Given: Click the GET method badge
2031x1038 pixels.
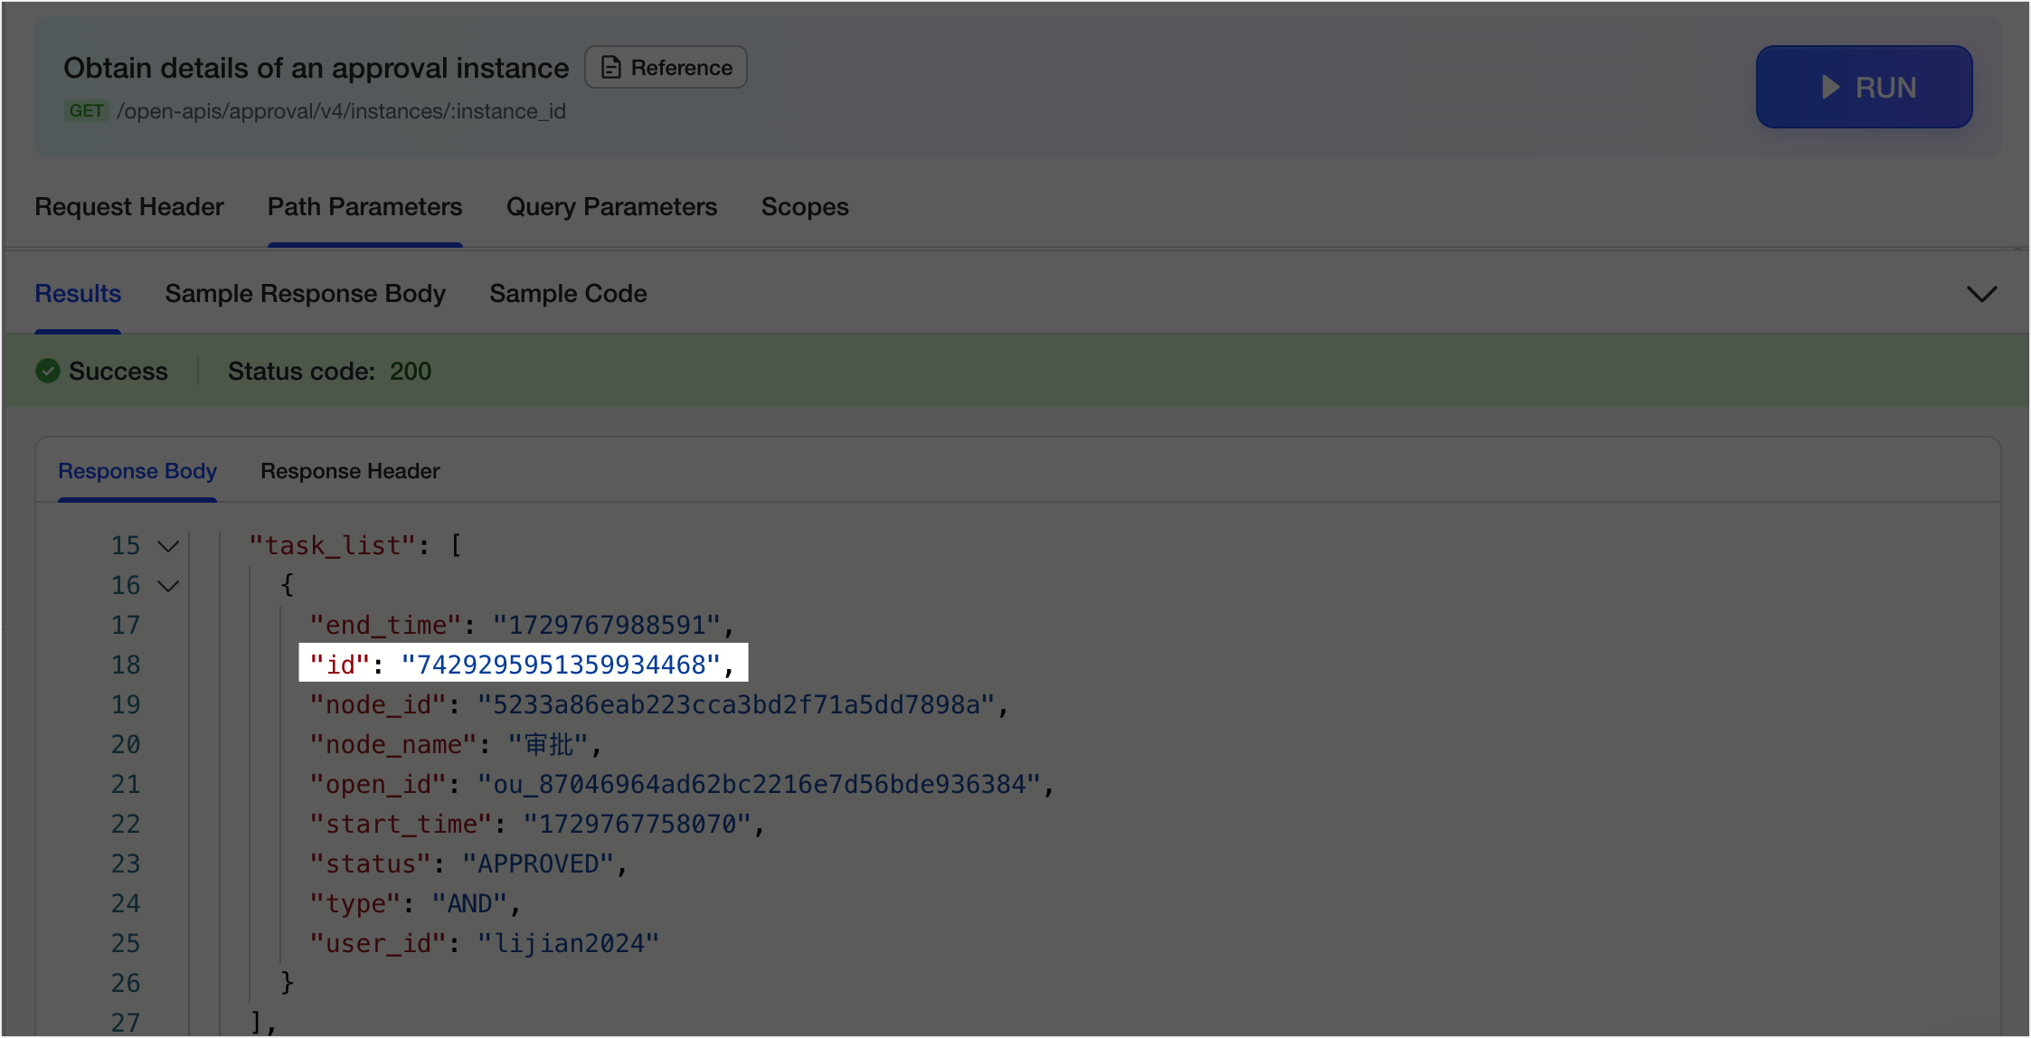Looking at the screenshot, I should (87, 110).
